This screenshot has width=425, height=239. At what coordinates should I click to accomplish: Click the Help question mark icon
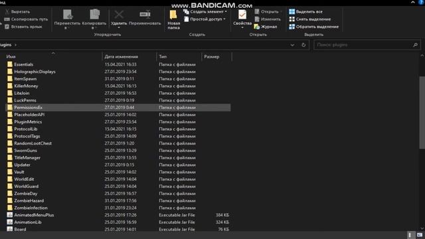tap(422, 2)
